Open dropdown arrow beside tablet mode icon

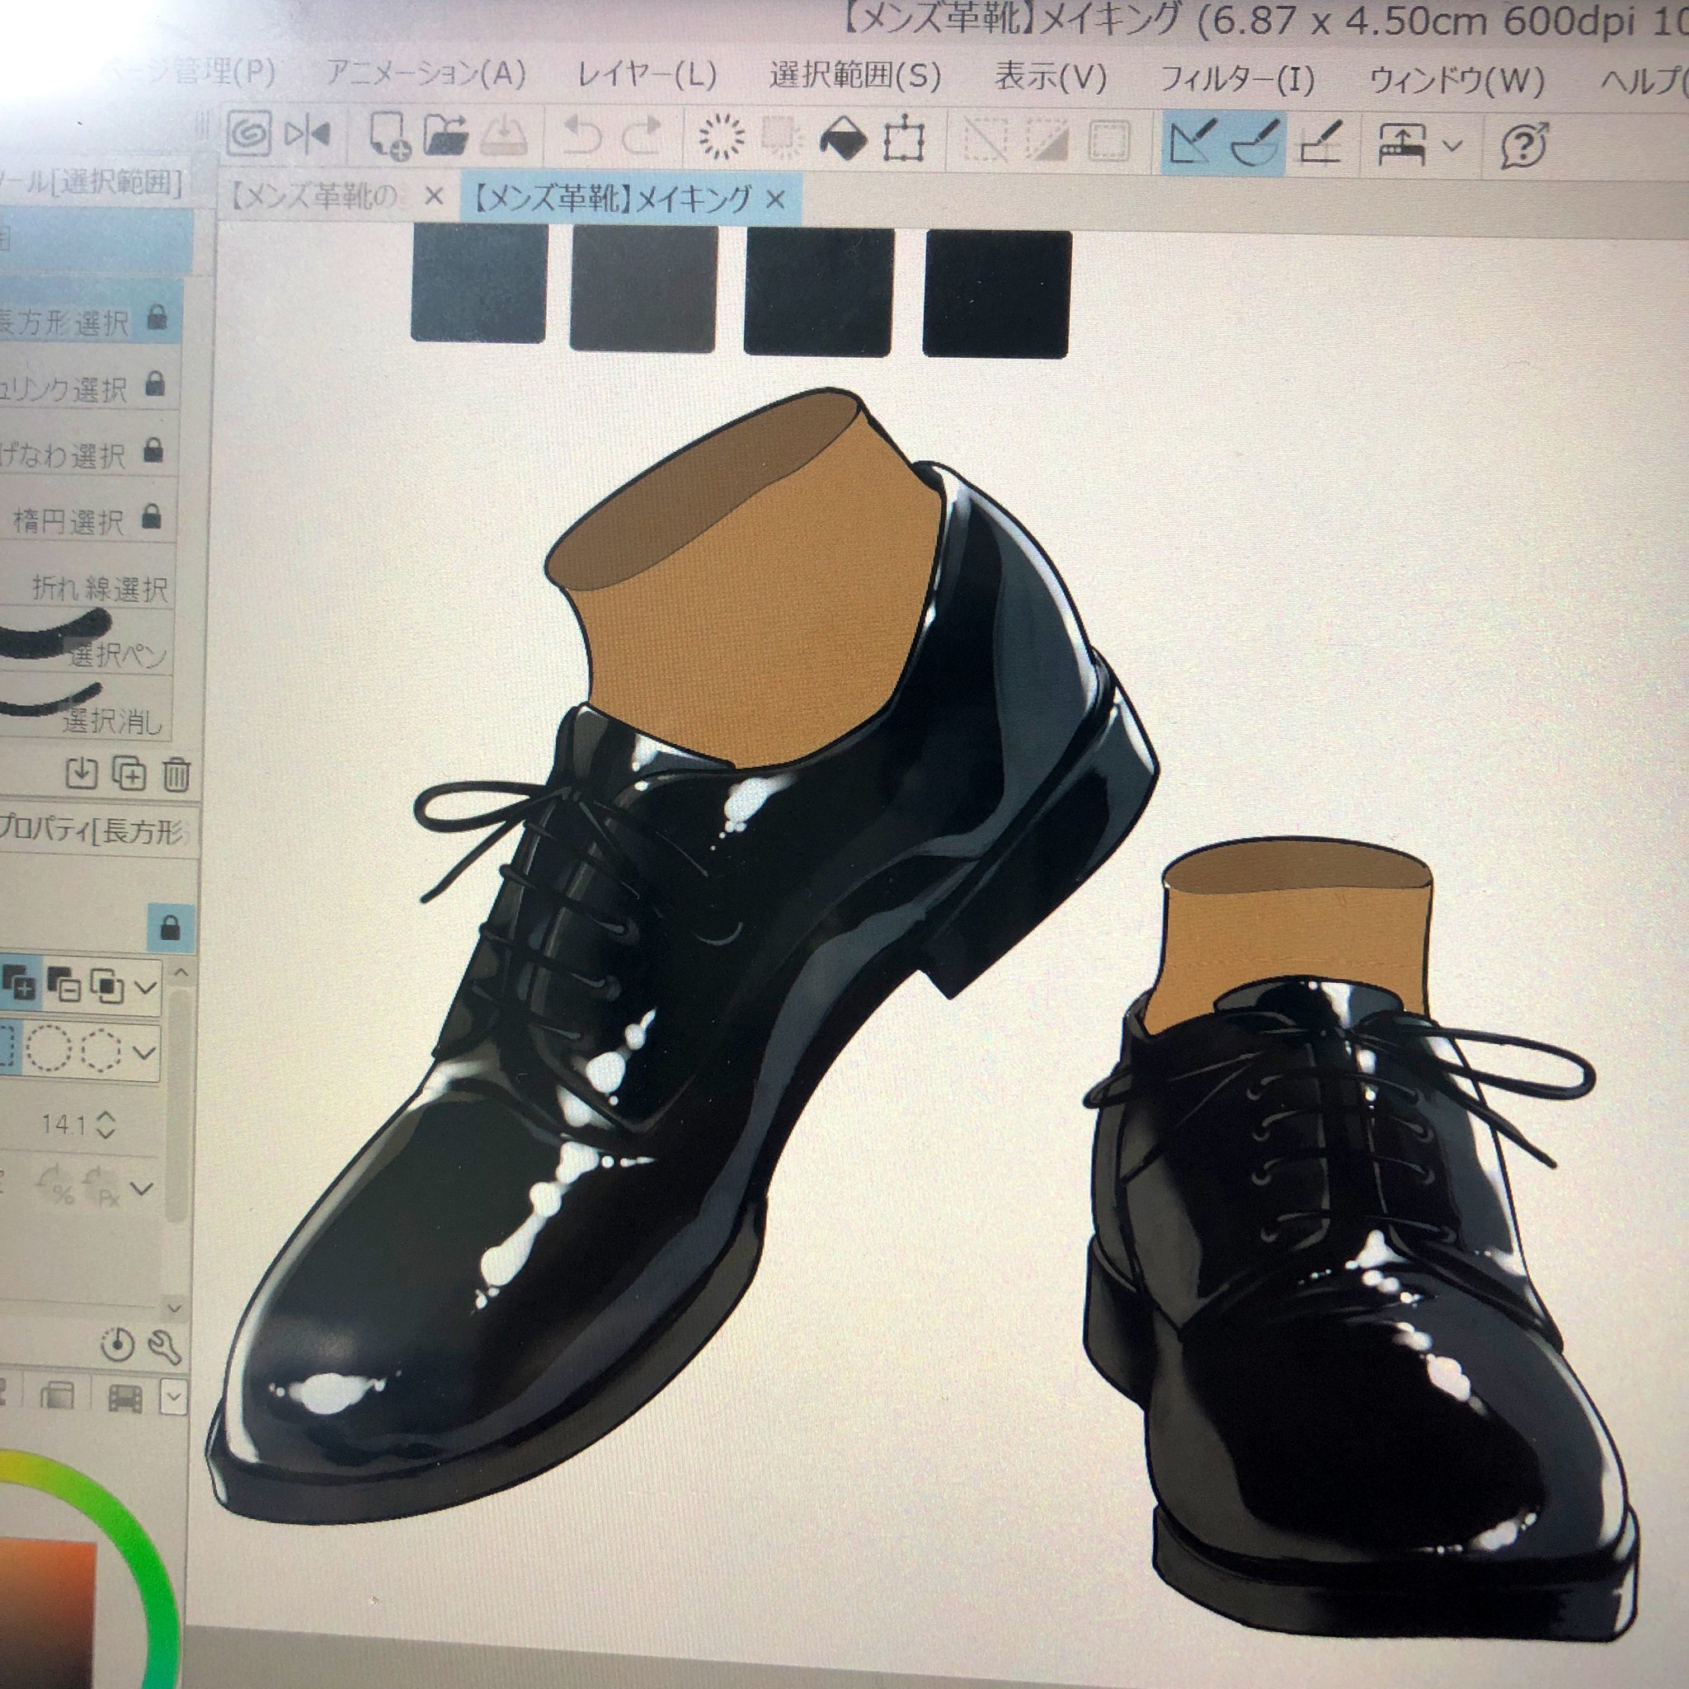(x=1451, y=146)
